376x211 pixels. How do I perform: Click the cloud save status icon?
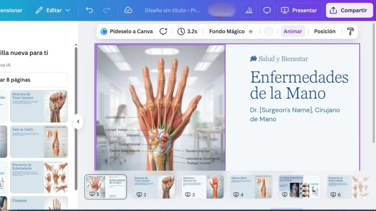pyautogui.click(x=128, y=10)
